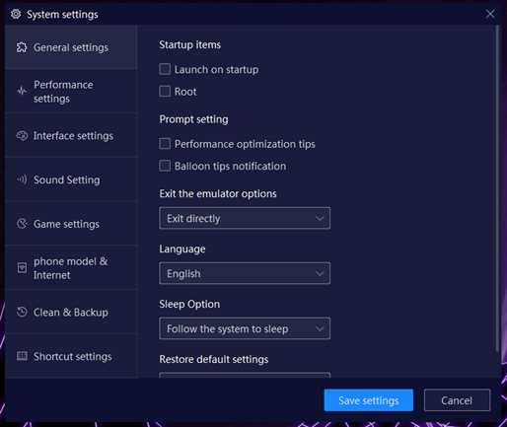Click the Game settings icon
Viewport: 507px width, 427px height.
22,224
